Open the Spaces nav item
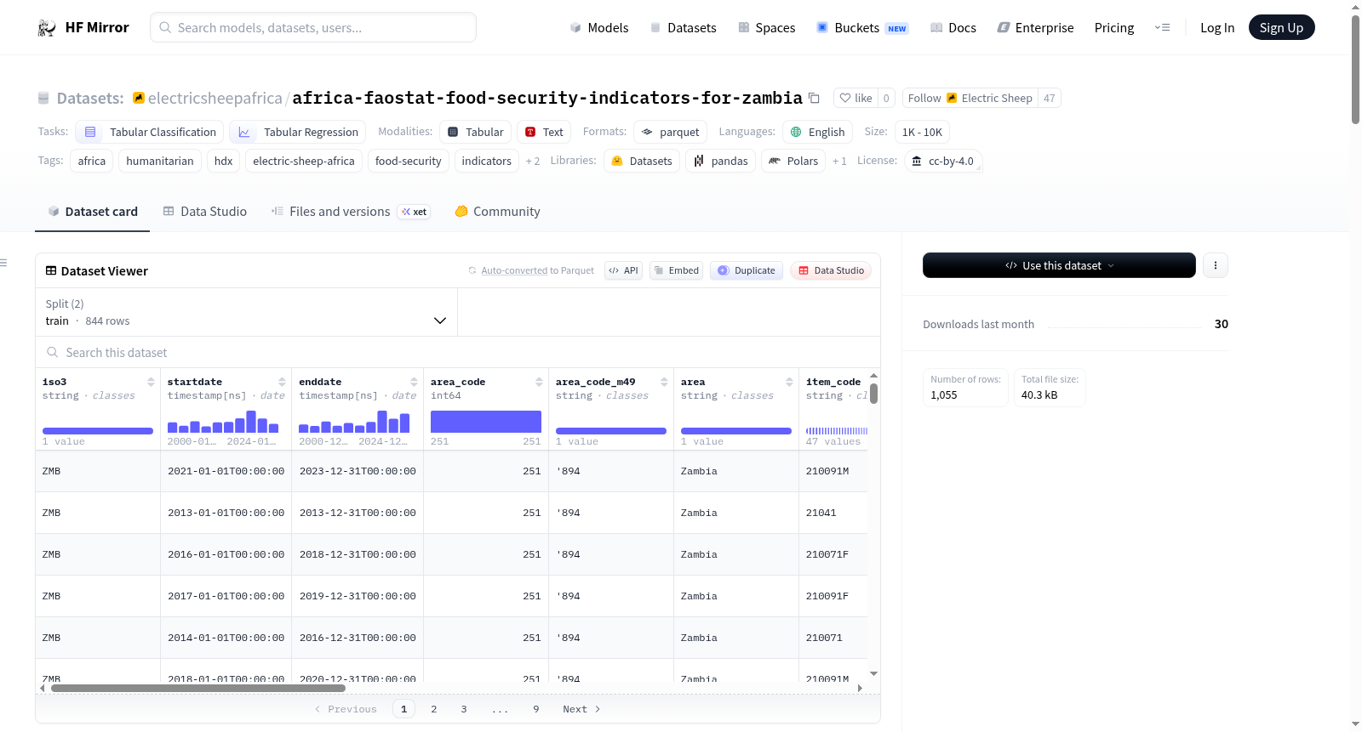The image size is (1362, 732). click(767, 28)
